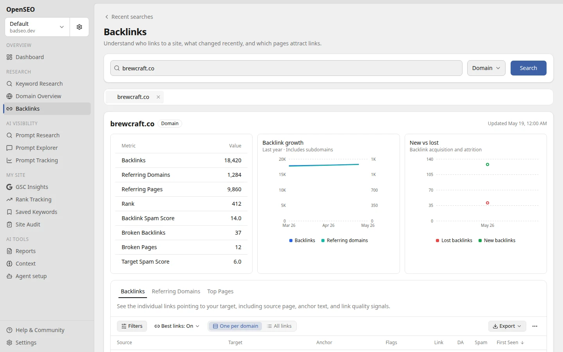Click the Domain Overview globe icon
This screenshot has width=563, height=352.
click(9, 96)
